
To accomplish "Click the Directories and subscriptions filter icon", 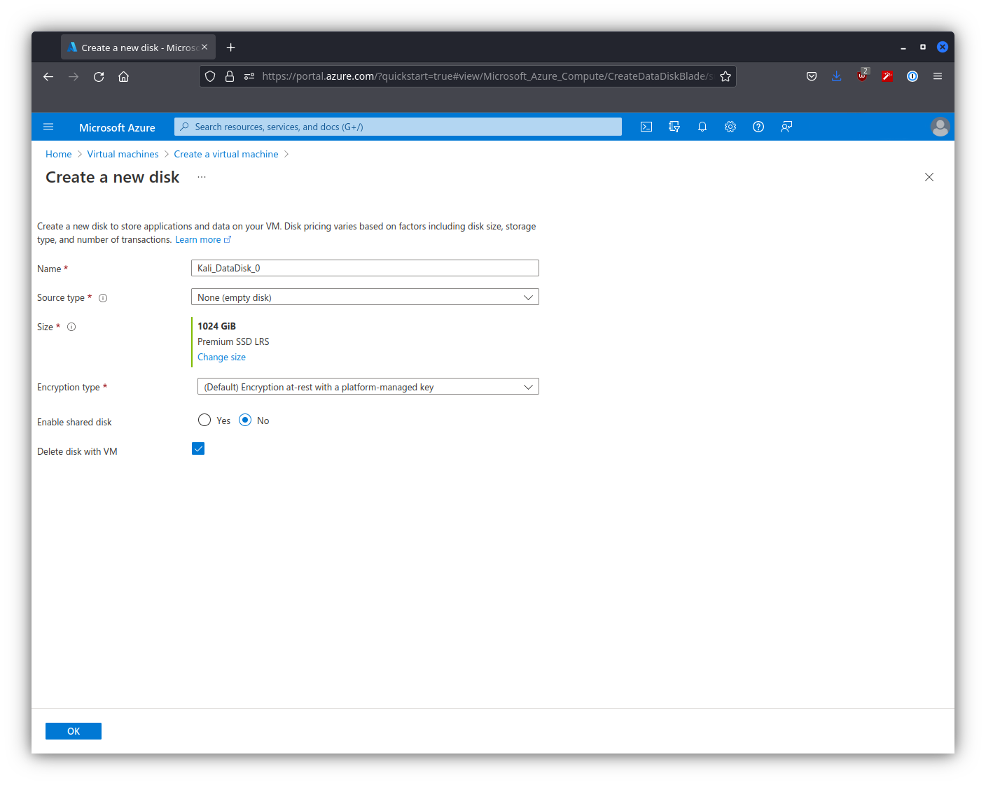I will [674, 127].
